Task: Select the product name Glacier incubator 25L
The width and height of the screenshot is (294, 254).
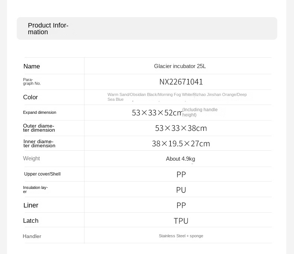Action: (x=180, y=66)
